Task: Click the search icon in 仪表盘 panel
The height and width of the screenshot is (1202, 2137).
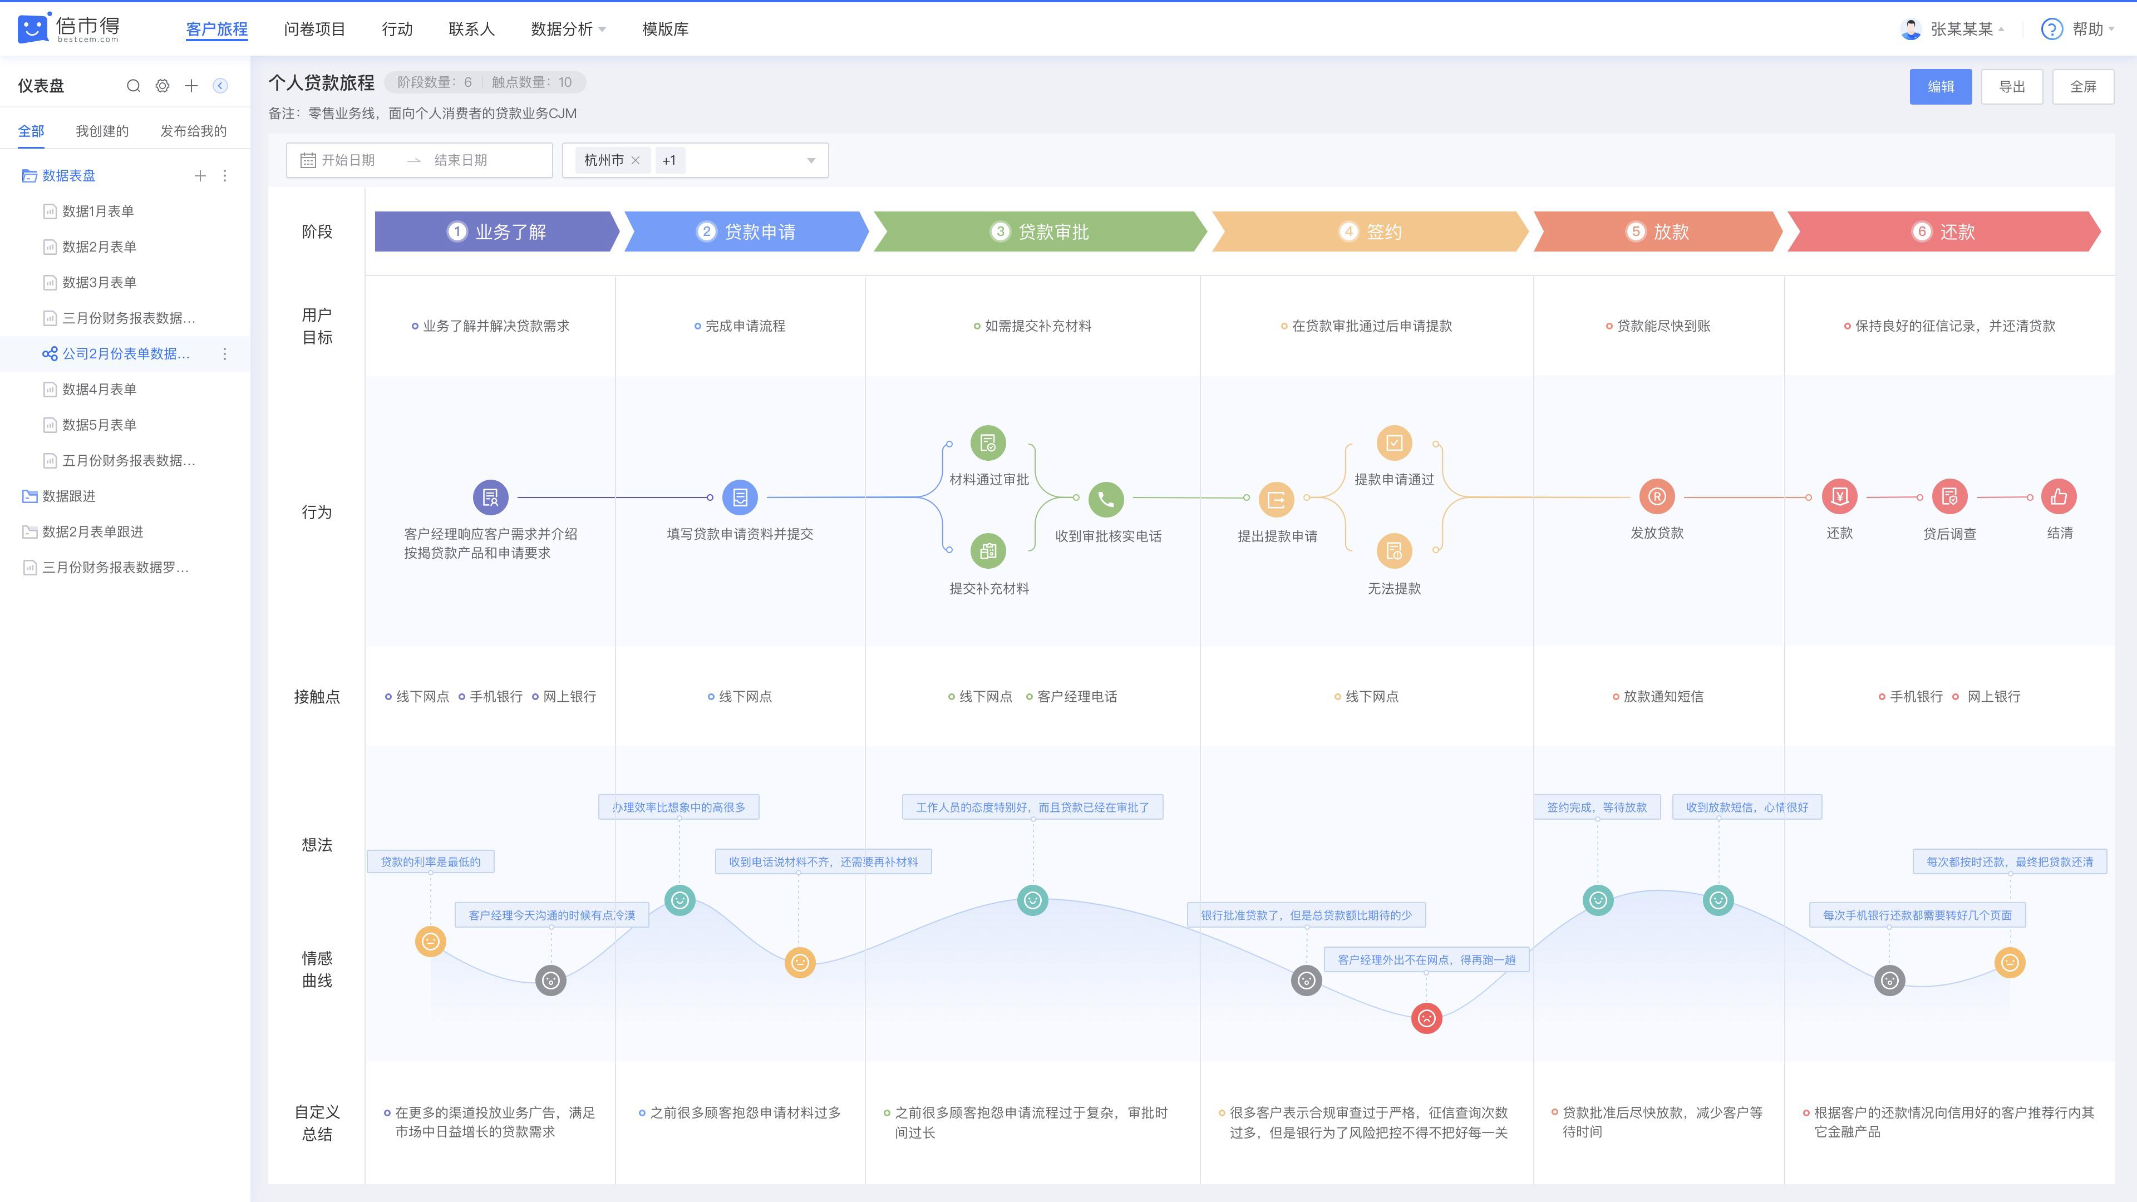Action: (133, 86)
